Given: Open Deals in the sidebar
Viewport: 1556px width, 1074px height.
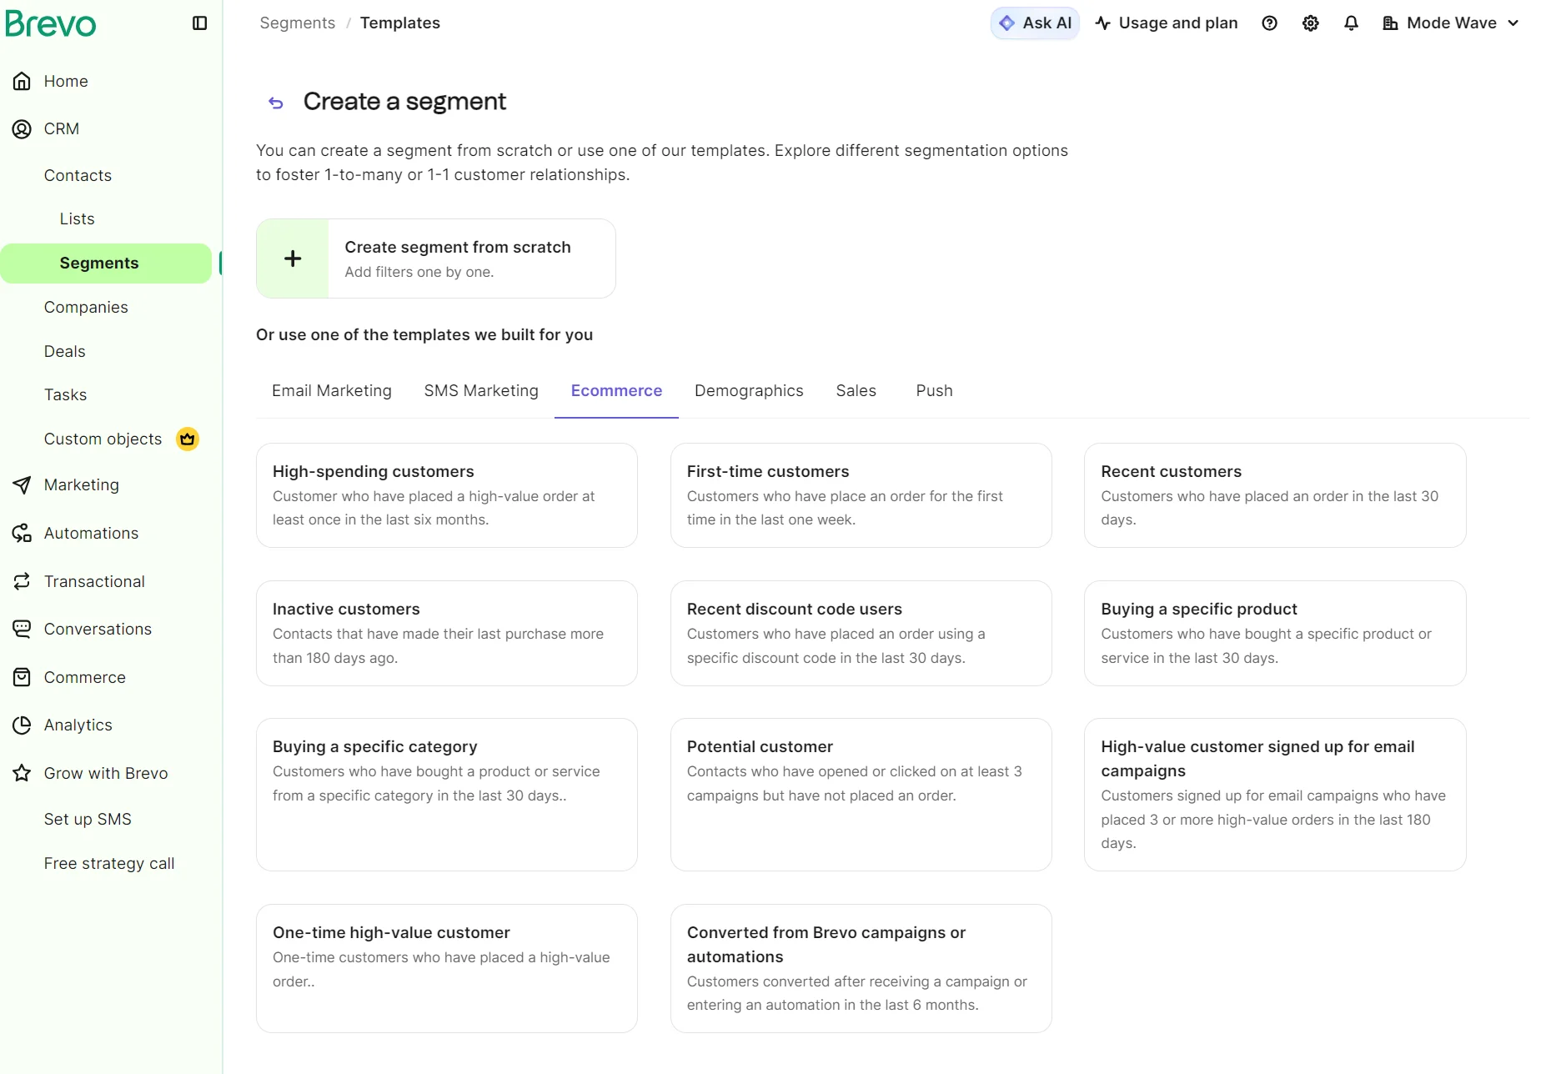Looking at the screenshot, I should click(x=64, y=351).
